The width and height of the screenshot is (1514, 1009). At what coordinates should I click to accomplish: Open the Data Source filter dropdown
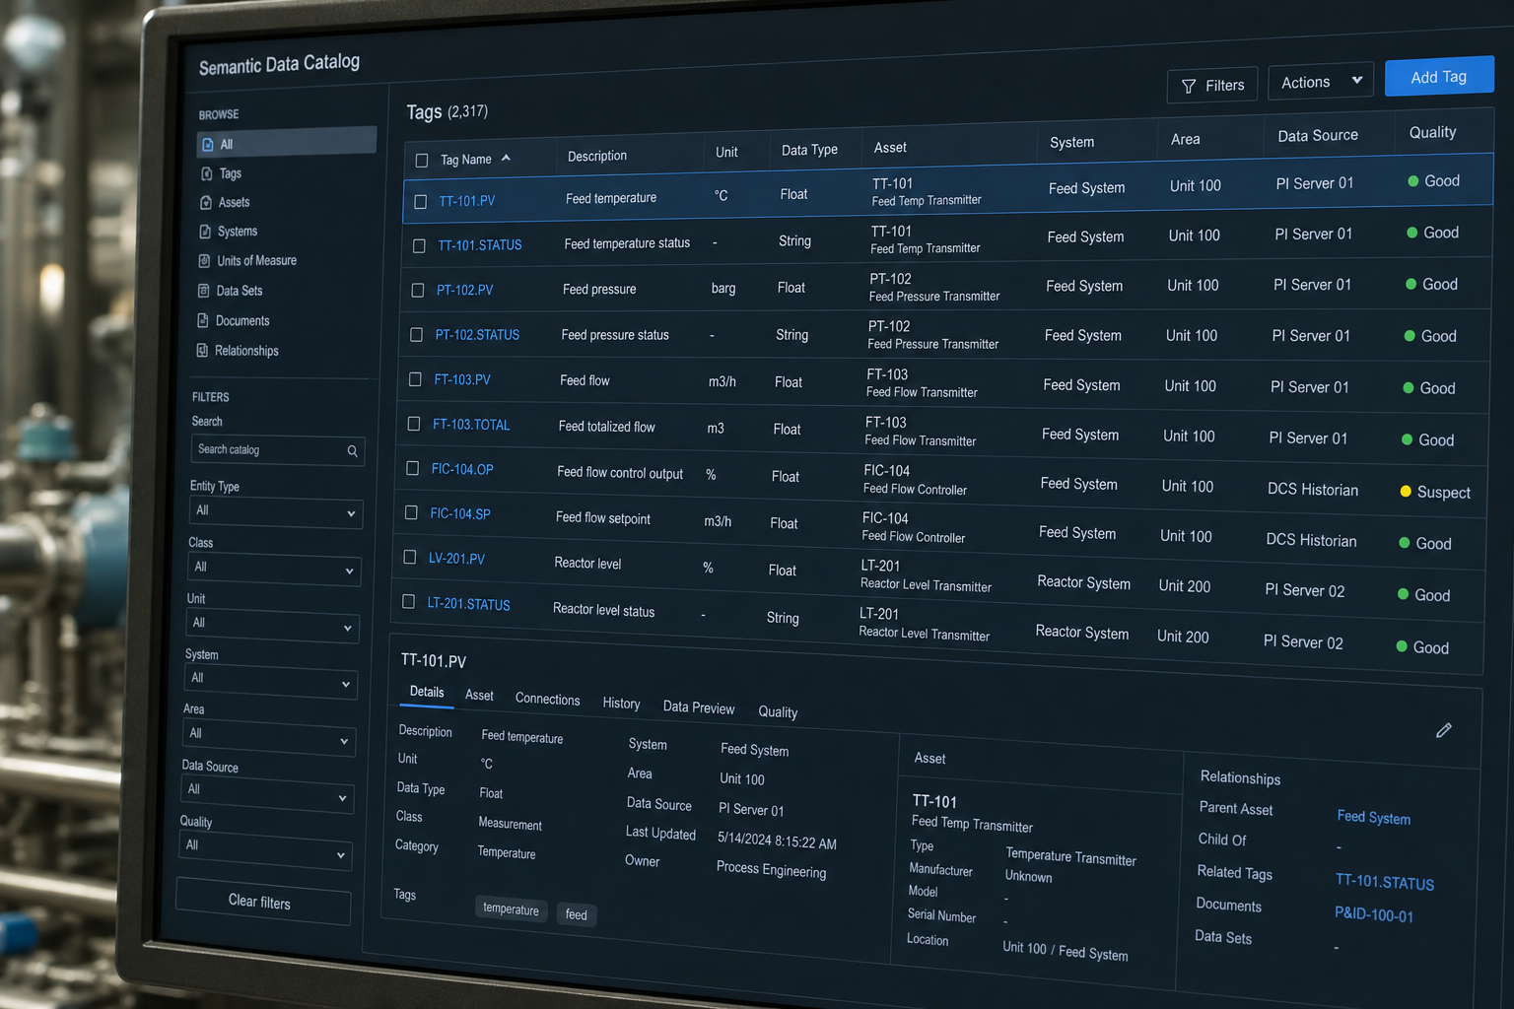coord(267,793)
